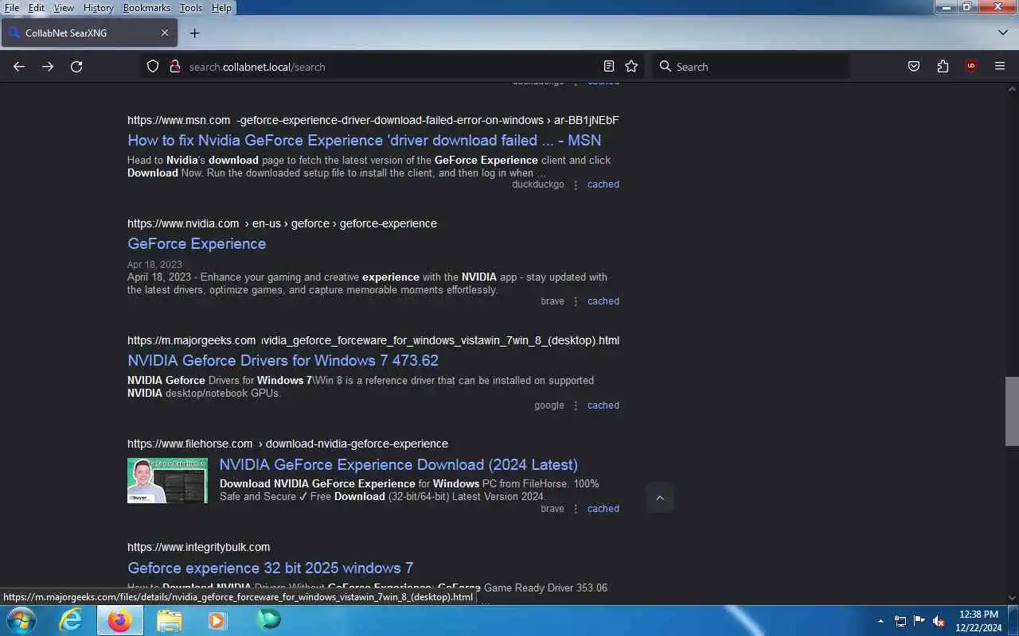Viewport: 1019px width, 636px height.
Task: Click the page vertical scrollbar thumb
Action: tap(1012, 411)
